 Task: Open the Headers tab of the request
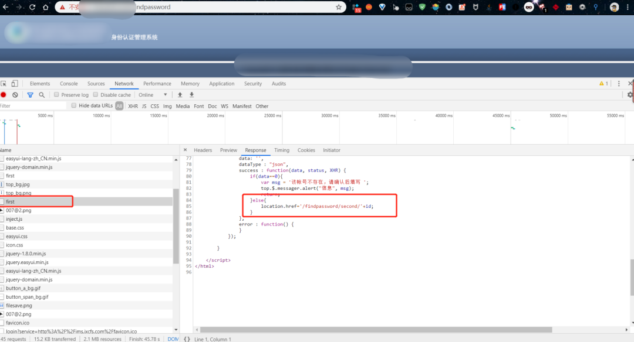(203, 150)
